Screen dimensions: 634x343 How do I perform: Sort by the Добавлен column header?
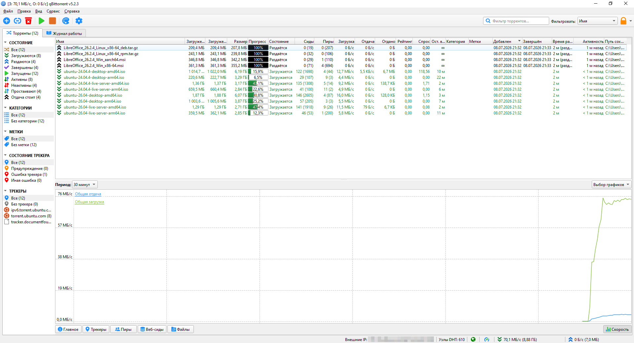click(x=507, y=42)
